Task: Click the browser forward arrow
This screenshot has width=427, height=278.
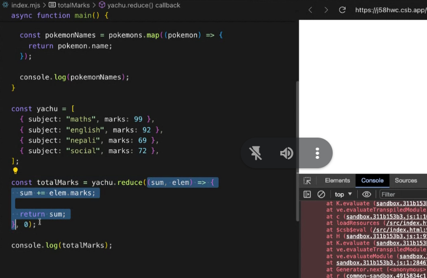Action: pyautogui.click(x=326, y=11)
